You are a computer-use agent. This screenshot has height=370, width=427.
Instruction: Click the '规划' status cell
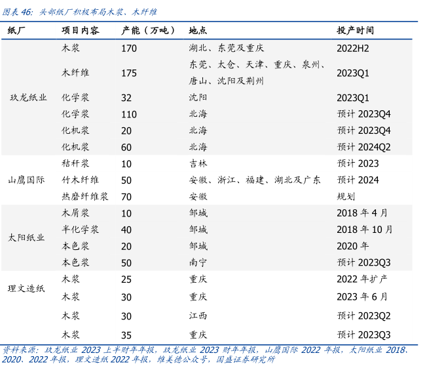tap(346, 196)
